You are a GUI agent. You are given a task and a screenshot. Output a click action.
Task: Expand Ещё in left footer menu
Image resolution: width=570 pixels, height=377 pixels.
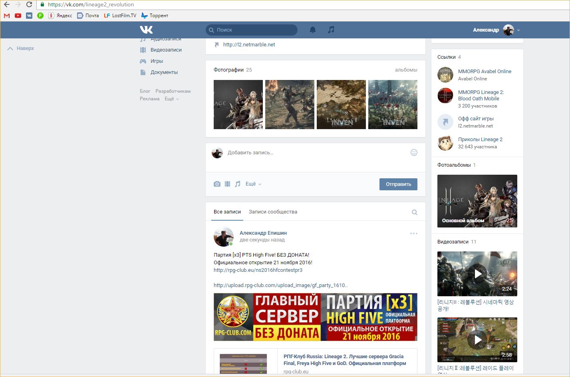click(x=172, y=99)
